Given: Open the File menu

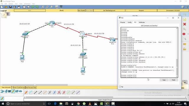Looking at the screenshot, I should click(x=2, y=4).
